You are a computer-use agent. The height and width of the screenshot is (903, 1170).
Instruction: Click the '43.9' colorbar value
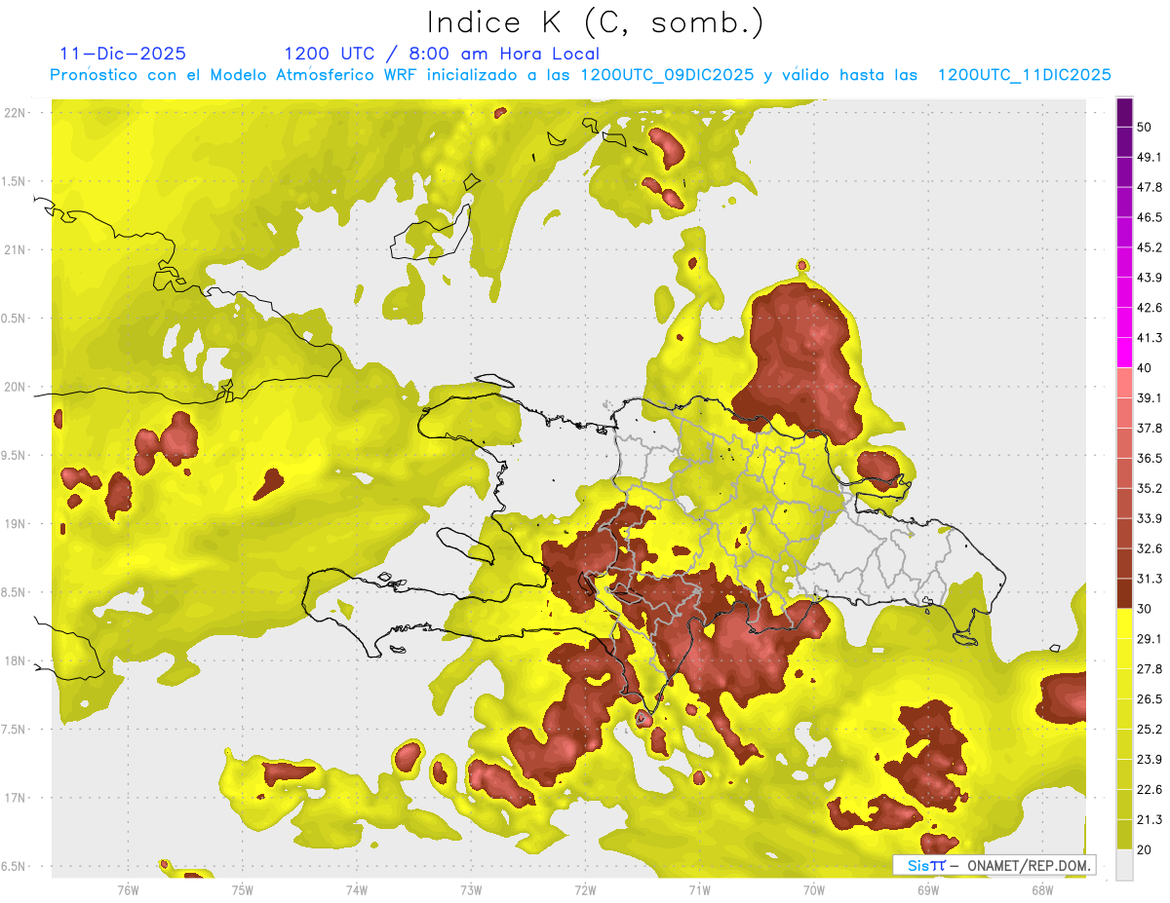[1150, 278]
